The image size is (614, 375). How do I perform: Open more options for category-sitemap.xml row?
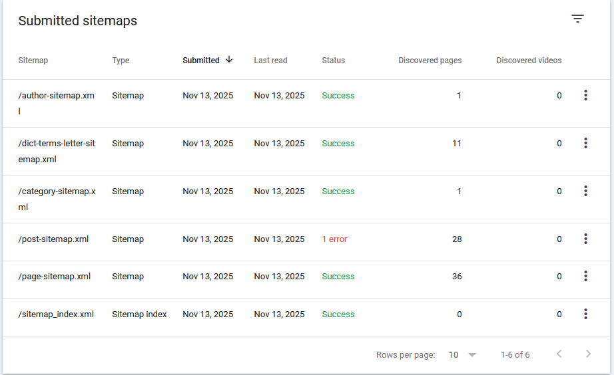click(585, 191)
